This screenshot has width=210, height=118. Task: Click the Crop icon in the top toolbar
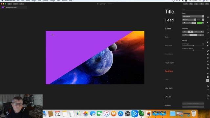pyautogui.click(x=191, y=4)
